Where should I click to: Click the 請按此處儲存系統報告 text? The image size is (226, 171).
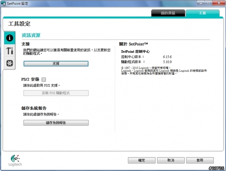[x=41, y=114]
